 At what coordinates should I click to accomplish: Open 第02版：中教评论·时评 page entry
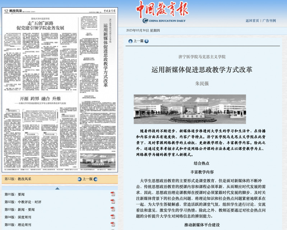click(x=23, y=202)
